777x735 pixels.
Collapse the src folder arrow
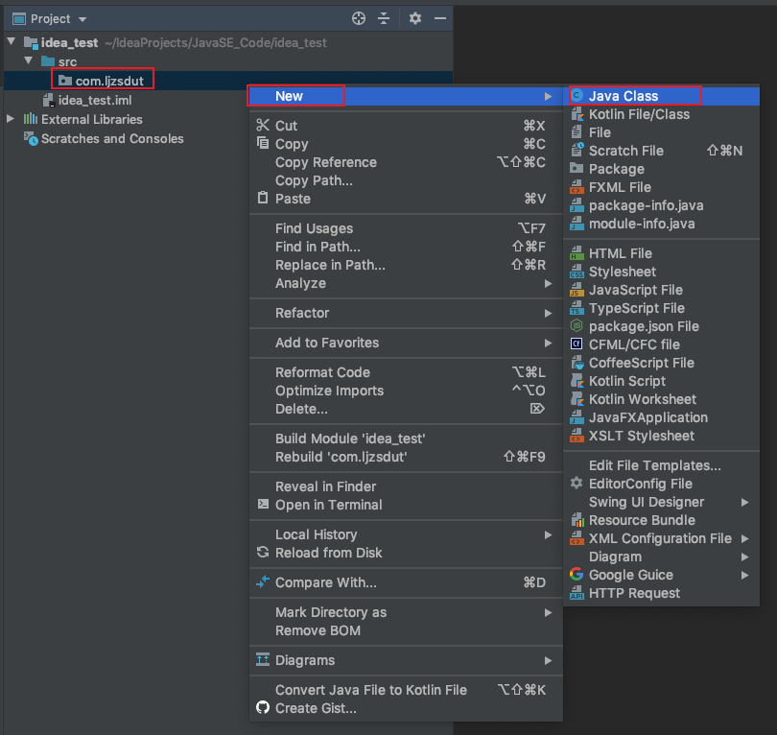pyautogui.click(x=29, y=60)
